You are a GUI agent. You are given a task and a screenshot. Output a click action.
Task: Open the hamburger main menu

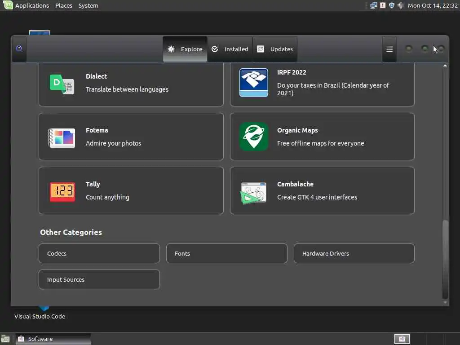coord(389,49)
